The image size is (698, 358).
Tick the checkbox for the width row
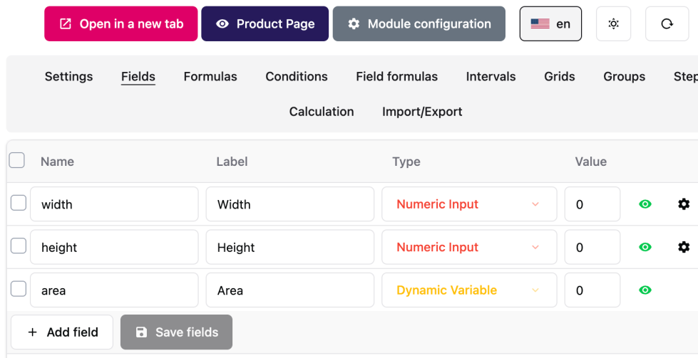[x=19, y=204]
